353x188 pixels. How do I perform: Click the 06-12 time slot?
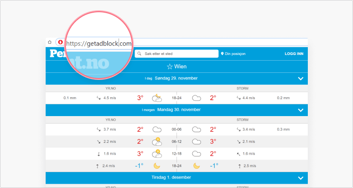[176, 141]
